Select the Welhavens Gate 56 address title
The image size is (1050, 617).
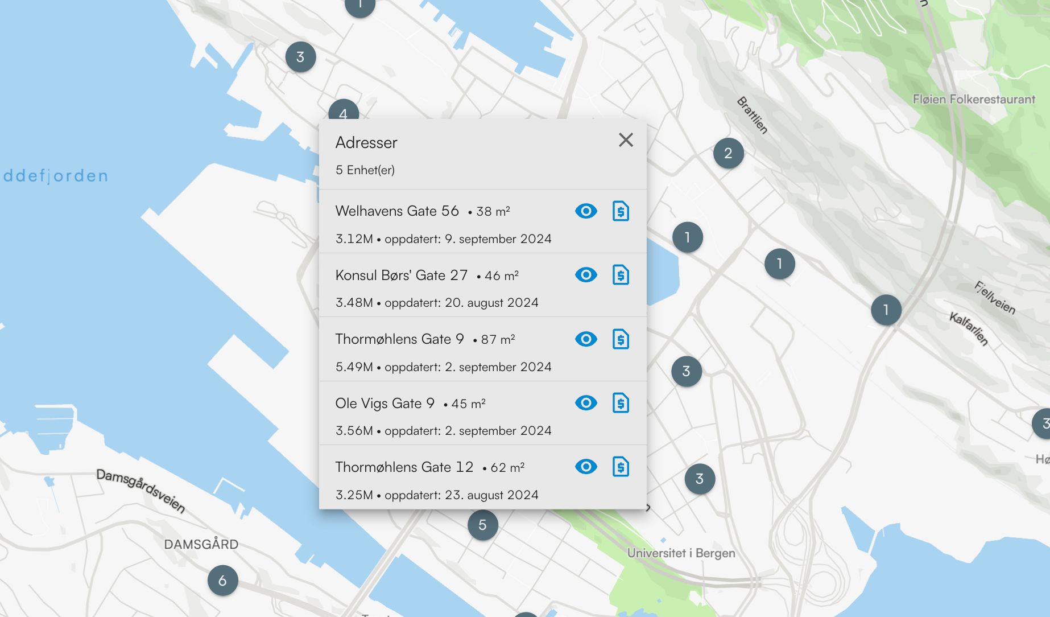397,211
